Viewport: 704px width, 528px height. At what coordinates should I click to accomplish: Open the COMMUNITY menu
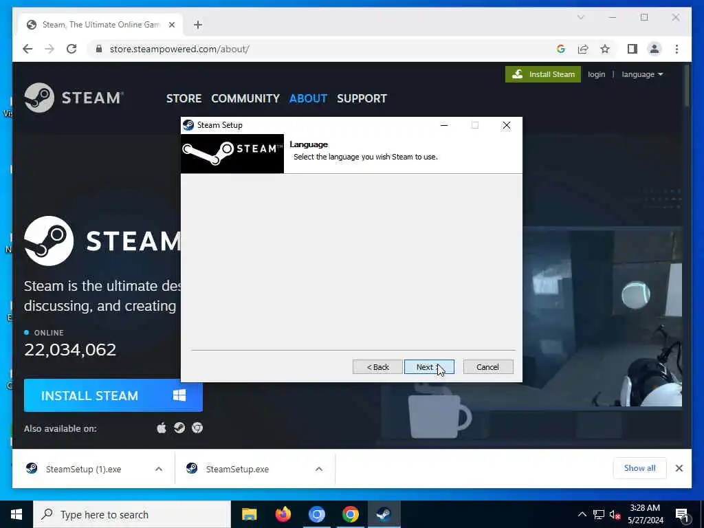pos(245,98)
